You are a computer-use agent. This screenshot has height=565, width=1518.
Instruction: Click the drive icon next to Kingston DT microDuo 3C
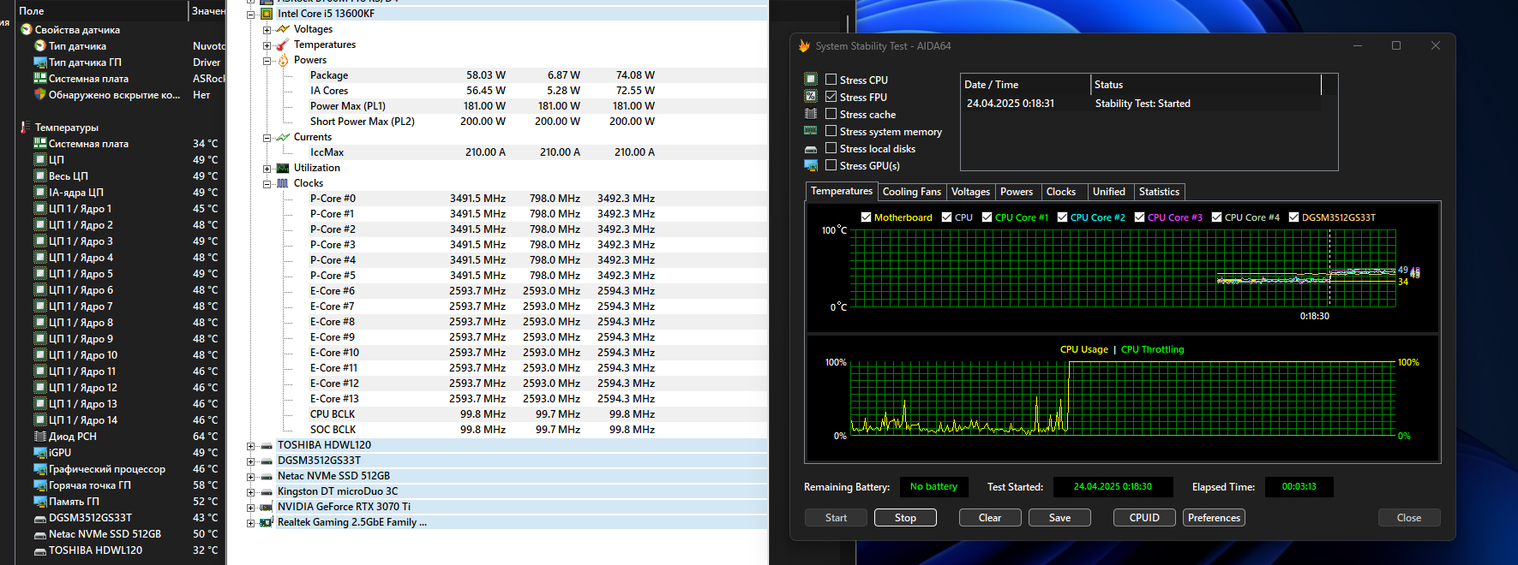267,492
